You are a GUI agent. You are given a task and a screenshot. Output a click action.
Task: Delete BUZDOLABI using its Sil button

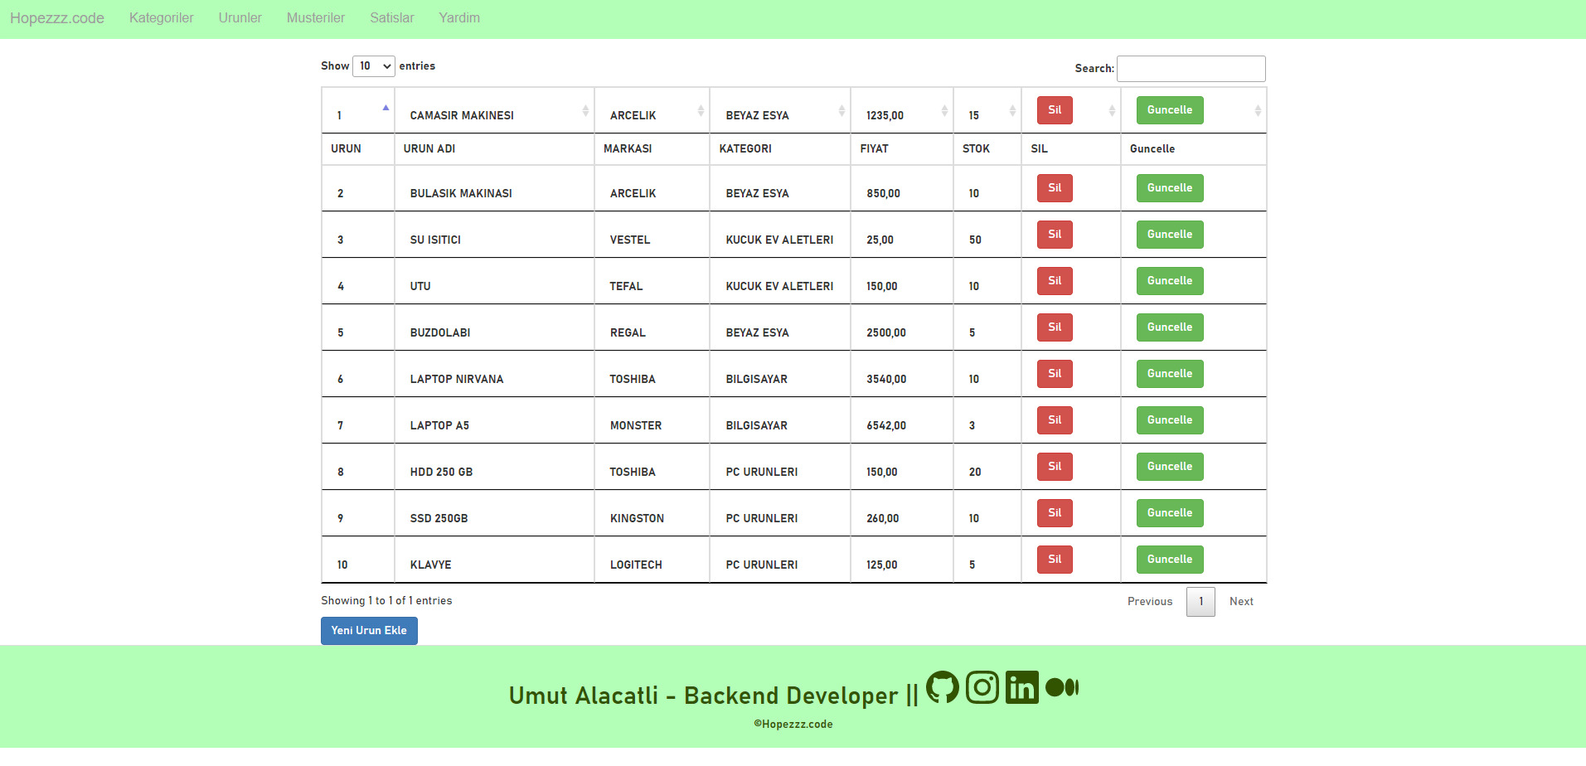click(x=1053, y=327)
